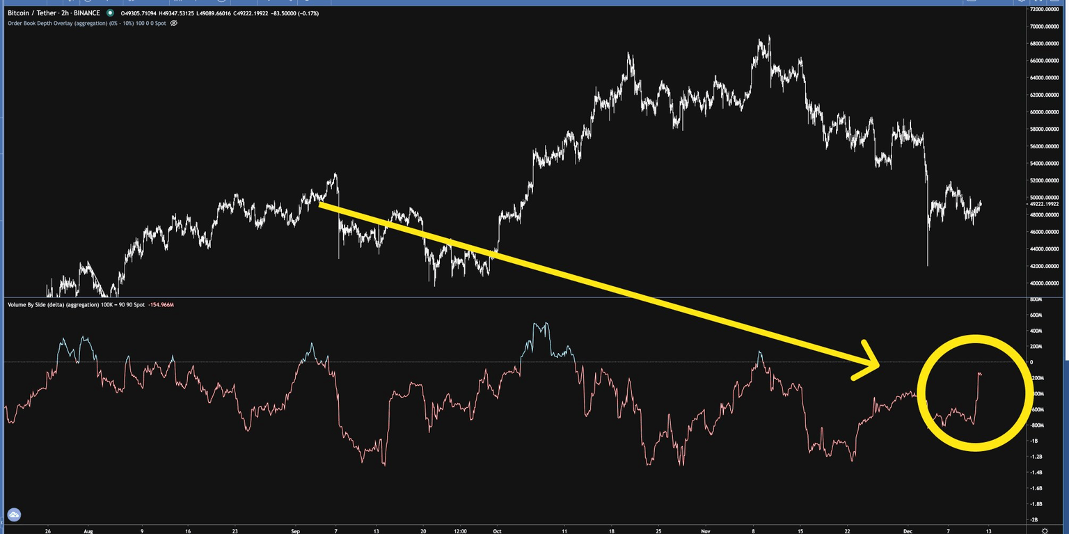Click the green market status dot
Image resolution: width=1069 pixels, height=534 pixels.
coord(110,13)
